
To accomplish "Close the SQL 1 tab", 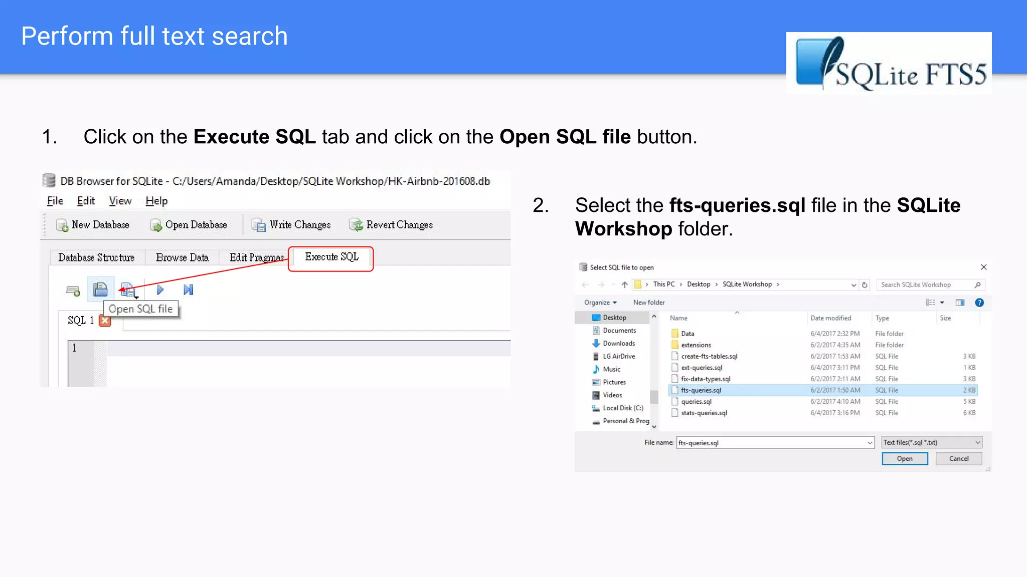I will click(x=105, y=321).
